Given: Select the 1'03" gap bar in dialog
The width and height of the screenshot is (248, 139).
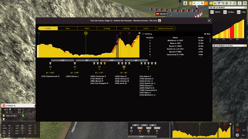Looking at the screenshot, I should coord(112,60).
